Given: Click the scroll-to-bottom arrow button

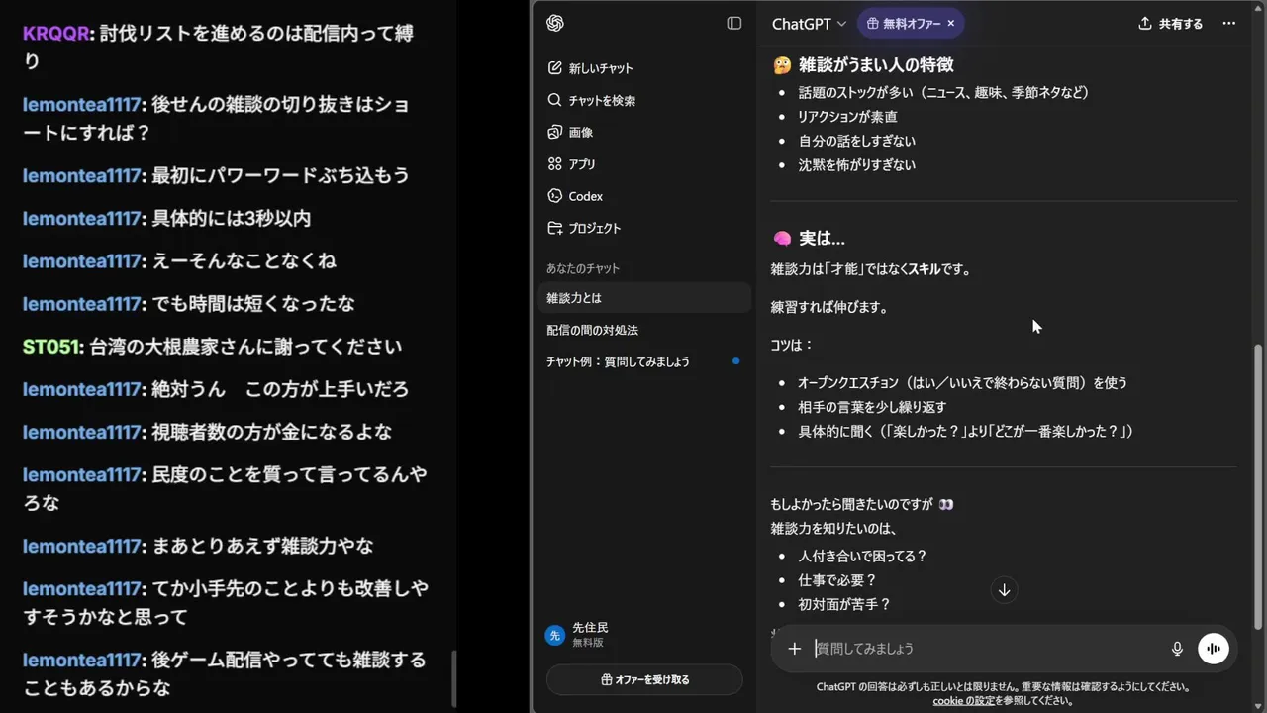Looking at the screenshot, I should [1004, 590].
